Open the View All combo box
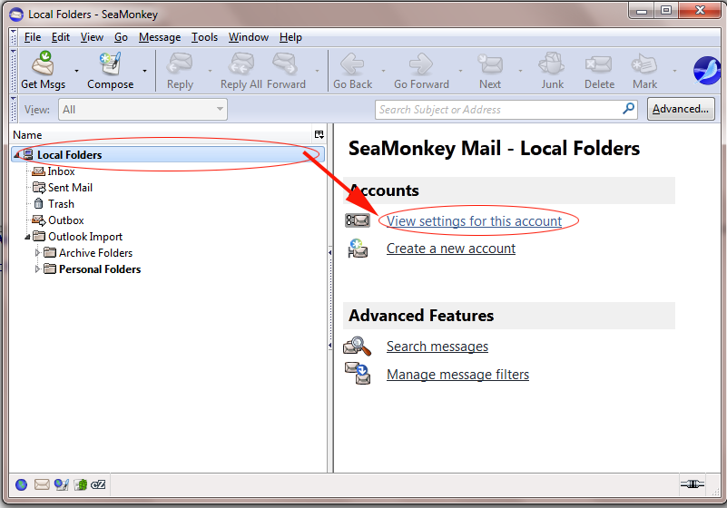This screenshot has height=508, width=727. (142, 110)
